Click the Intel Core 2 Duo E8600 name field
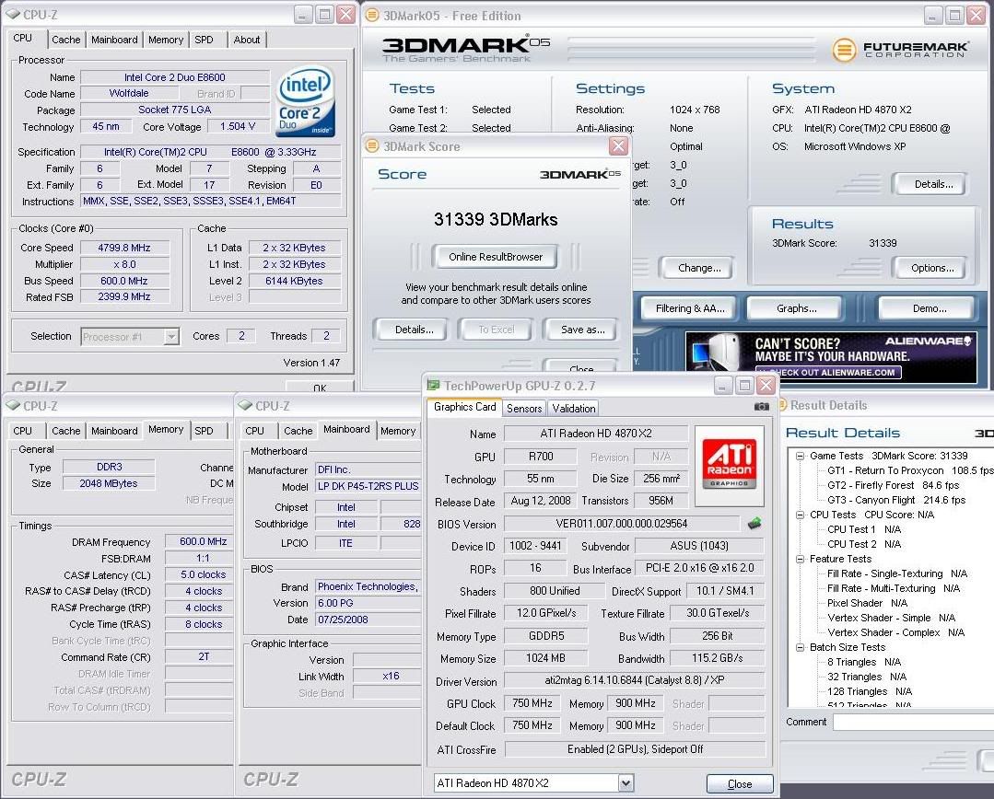This screenshot has width=994, height=799. (x=174, y=77)
